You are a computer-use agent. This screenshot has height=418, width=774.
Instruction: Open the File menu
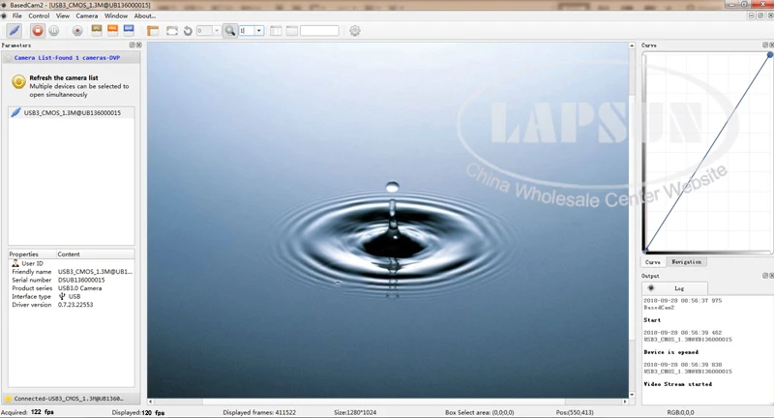pyautogui.click(x=17, y=15)
